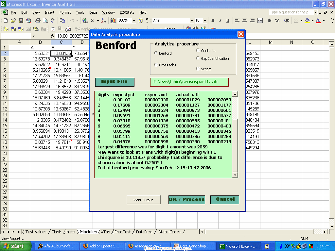335x251 pixels.
Task: Open the Arial font name dropdown
Action: point(192,21)
